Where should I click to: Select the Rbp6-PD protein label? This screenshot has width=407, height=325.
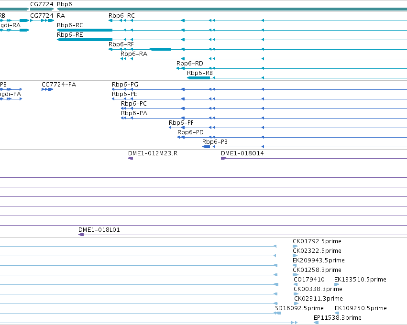click(190, 132)
